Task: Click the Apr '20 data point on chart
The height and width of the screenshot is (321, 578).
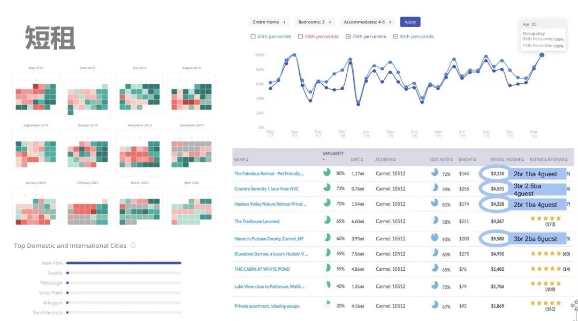Action: click(542, 55)
